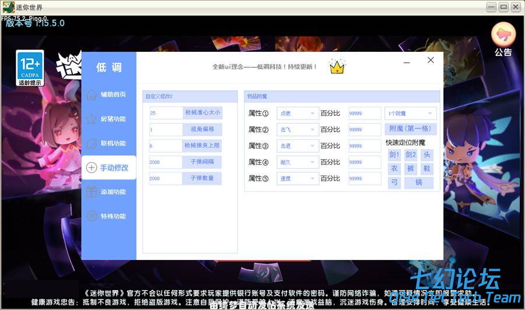Focus the 枪械准心大小 field containing 25
The width and height of the screenshot is (525, 310).
[x=166, y=113]
